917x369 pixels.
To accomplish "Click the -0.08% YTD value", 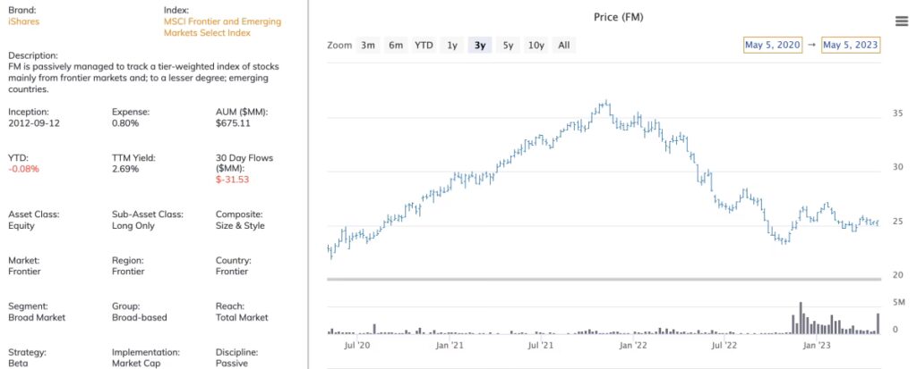I will click(x=23, y=168).
